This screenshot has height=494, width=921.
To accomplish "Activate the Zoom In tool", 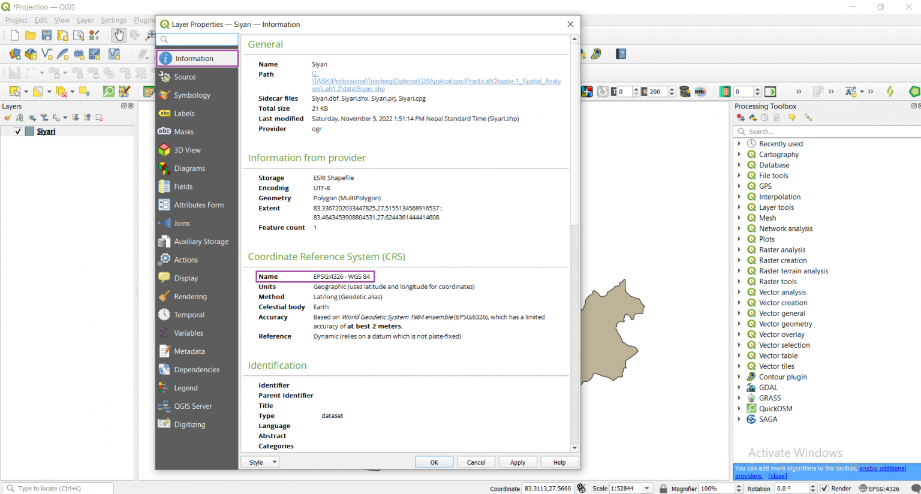I will click(x=149, y=35).
